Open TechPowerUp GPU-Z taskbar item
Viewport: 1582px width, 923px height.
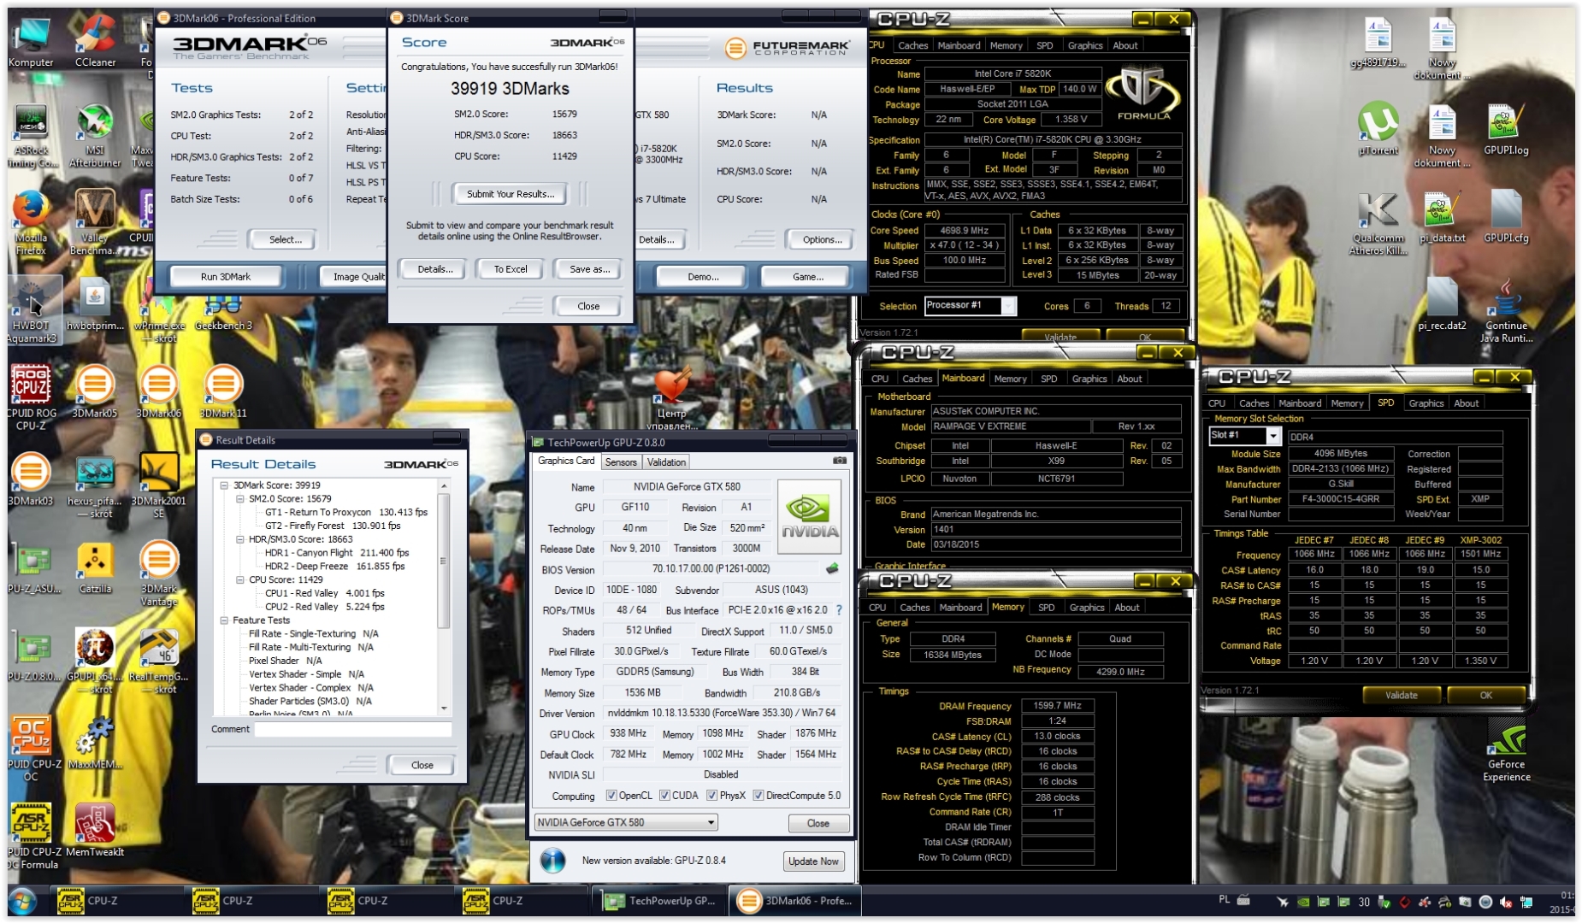tap(658, 901)
